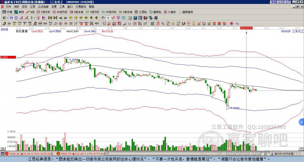Click the 主页 homepage link
Image resolution: width=304 pixels, height=162 pixels.
point(288,2)
